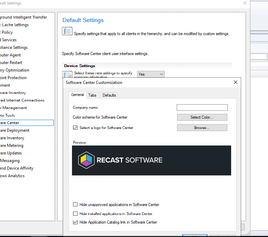Focus the Company name text field

[202, 108]
